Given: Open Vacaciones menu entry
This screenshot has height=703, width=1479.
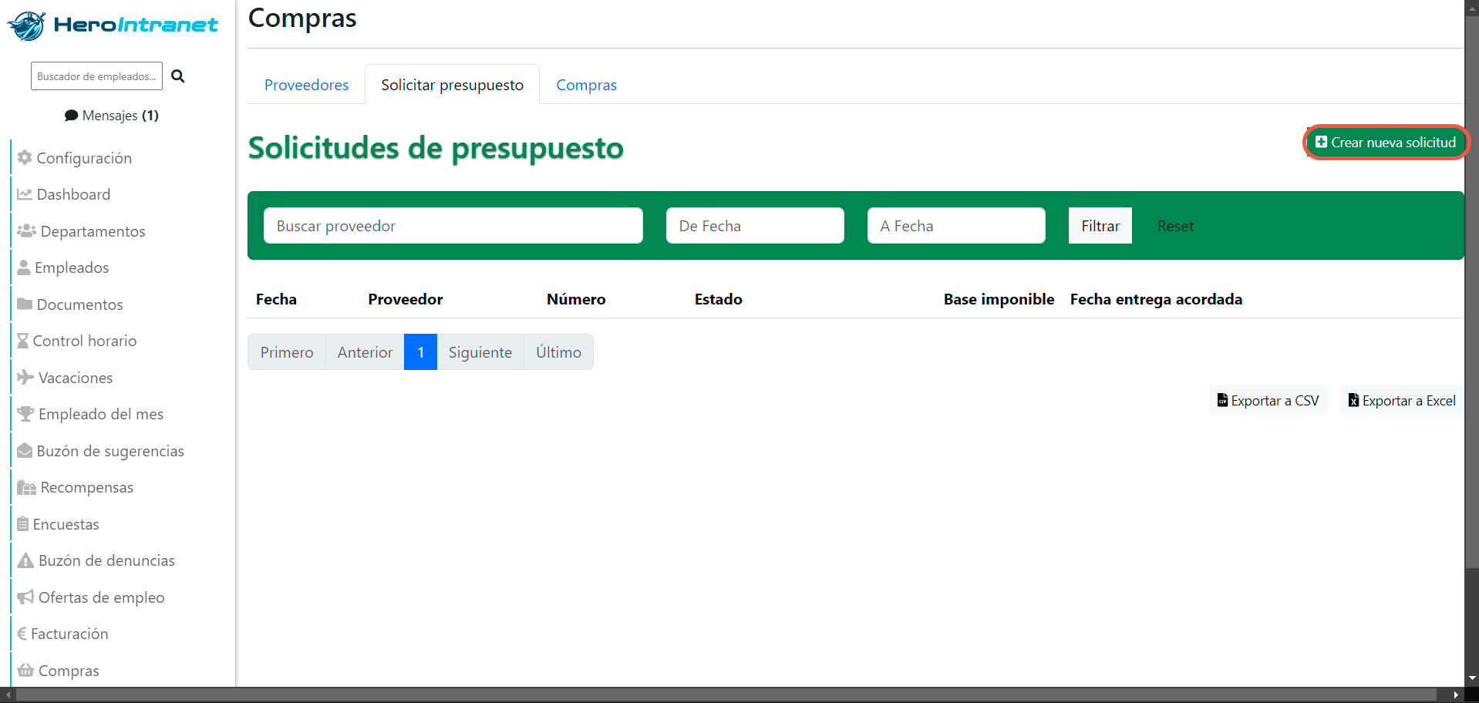Looking at the screenshot, I should click(76, 378).
